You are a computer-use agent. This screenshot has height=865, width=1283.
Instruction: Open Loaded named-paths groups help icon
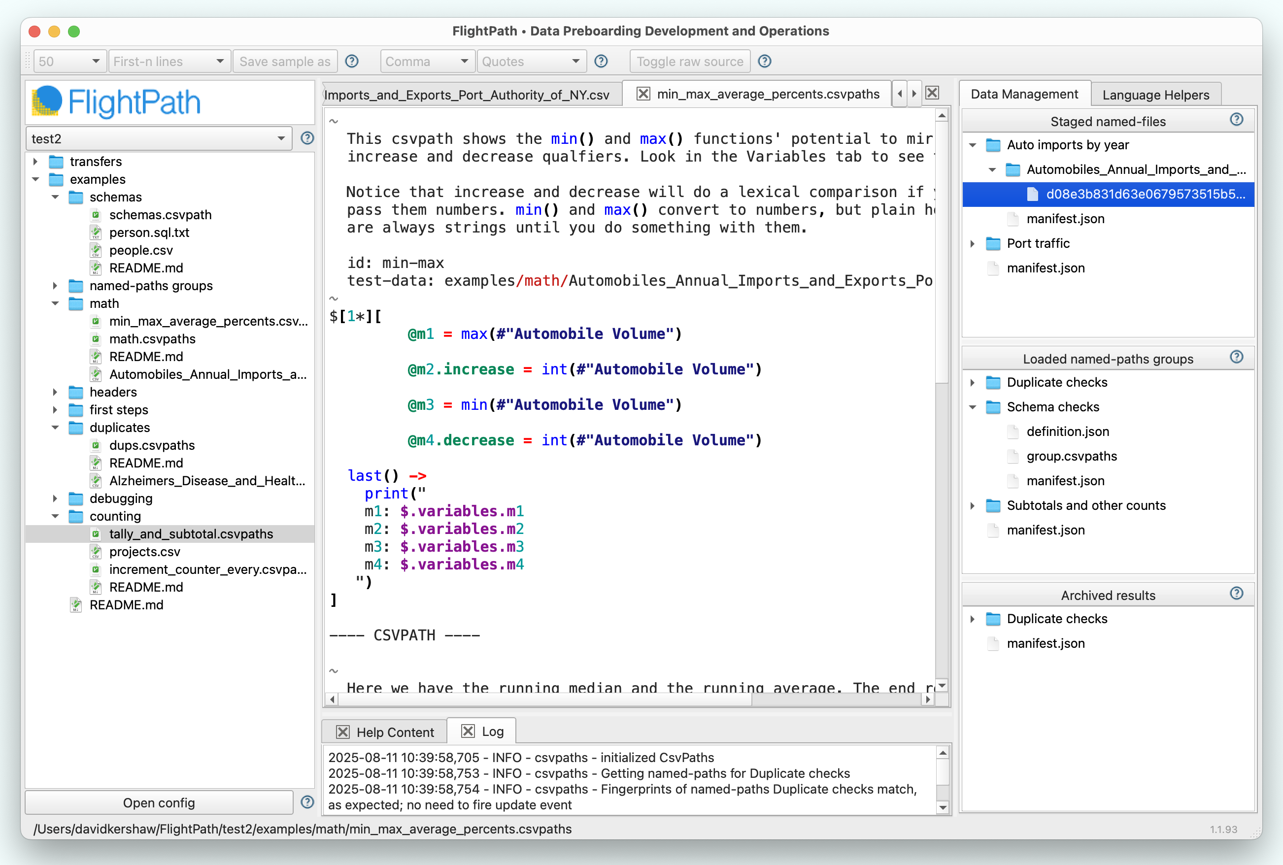point(1237,357)
